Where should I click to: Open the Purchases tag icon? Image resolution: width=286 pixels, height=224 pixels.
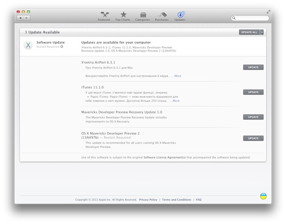click(162, 15)
